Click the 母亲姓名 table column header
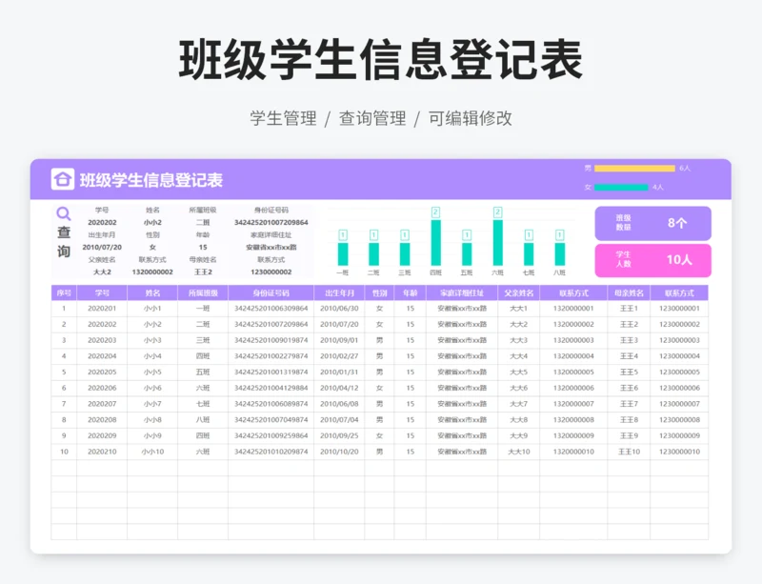This screenshot has height=584, width=762. 629,293
